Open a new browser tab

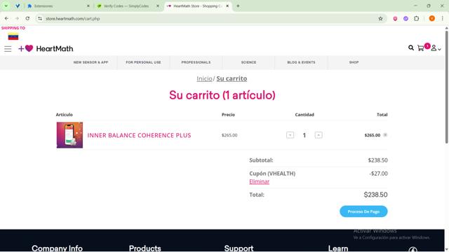coord(238,6)
